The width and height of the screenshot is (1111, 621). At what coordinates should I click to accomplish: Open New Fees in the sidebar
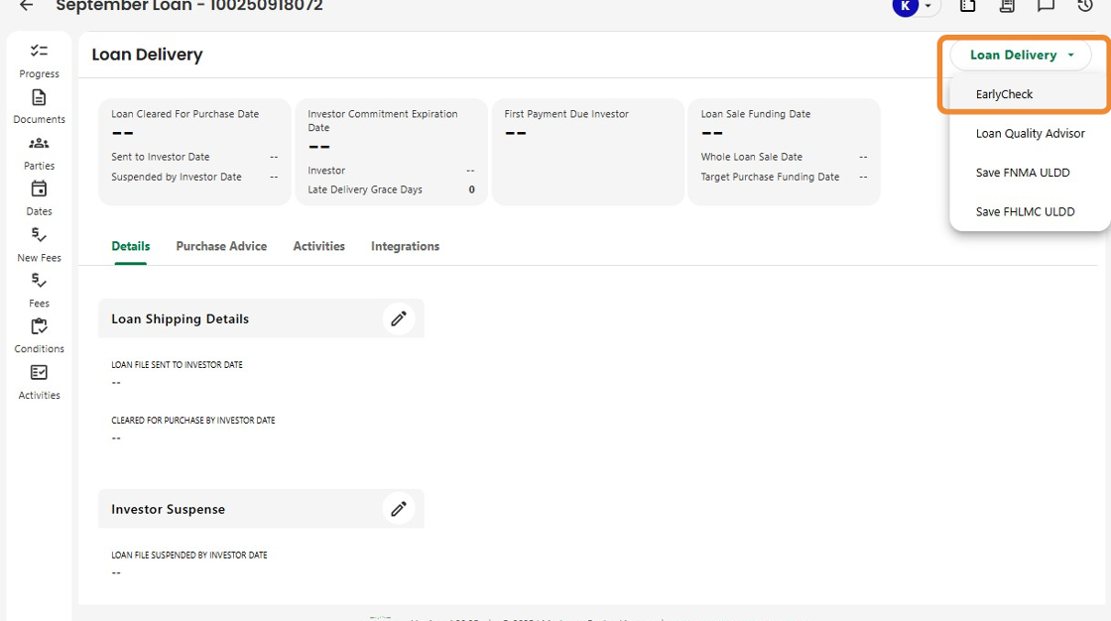[x=39, y=243]
